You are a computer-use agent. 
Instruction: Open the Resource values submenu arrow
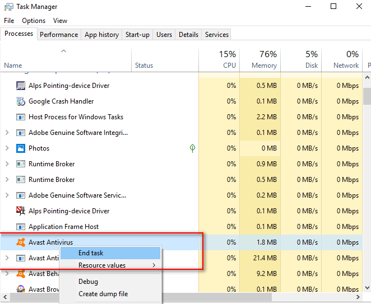point(154,265)
